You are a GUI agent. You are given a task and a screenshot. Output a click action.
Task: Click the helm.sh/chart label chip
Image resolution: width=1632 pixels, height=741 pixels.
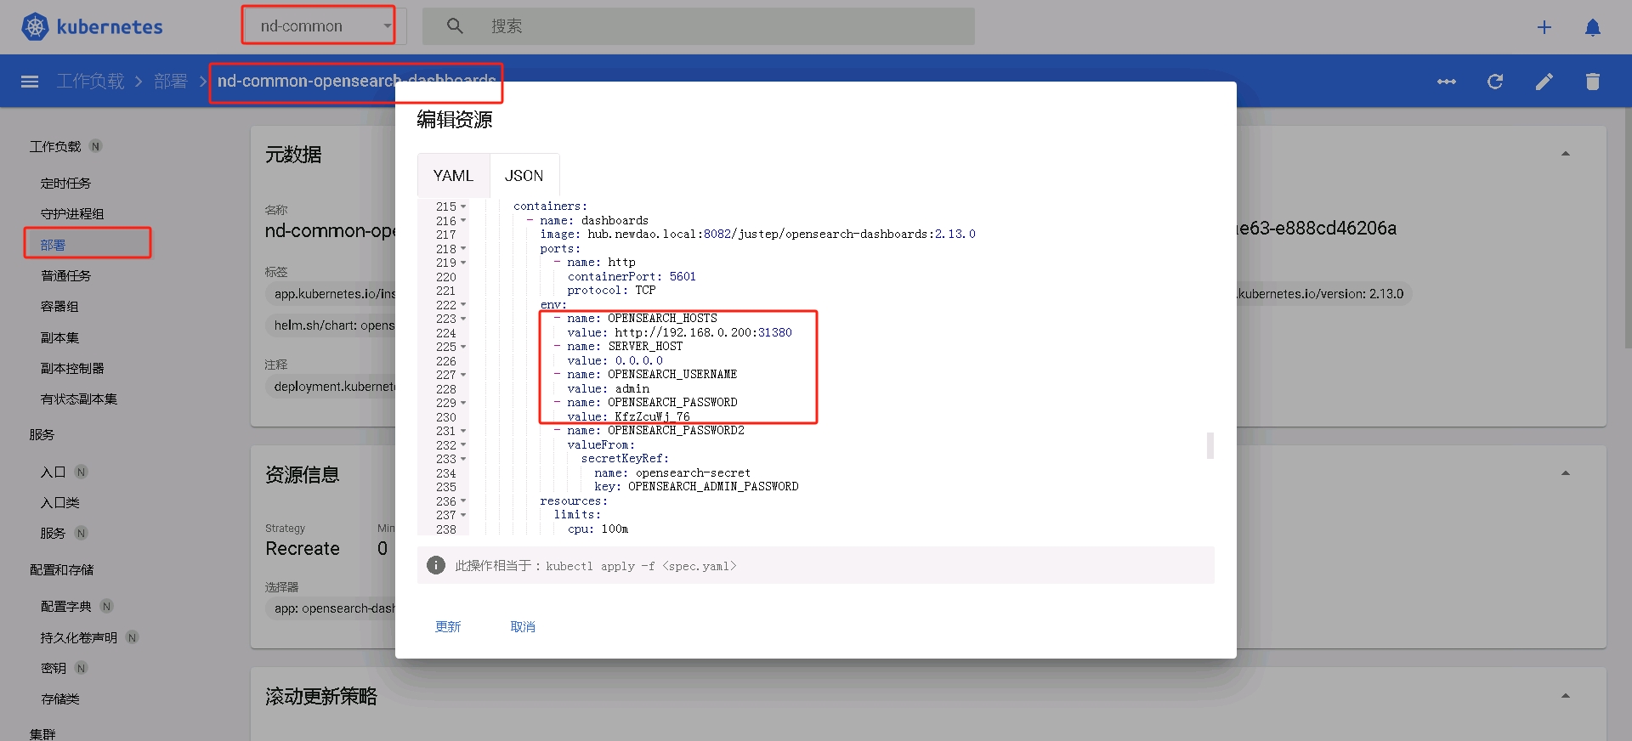coord(330,325)
